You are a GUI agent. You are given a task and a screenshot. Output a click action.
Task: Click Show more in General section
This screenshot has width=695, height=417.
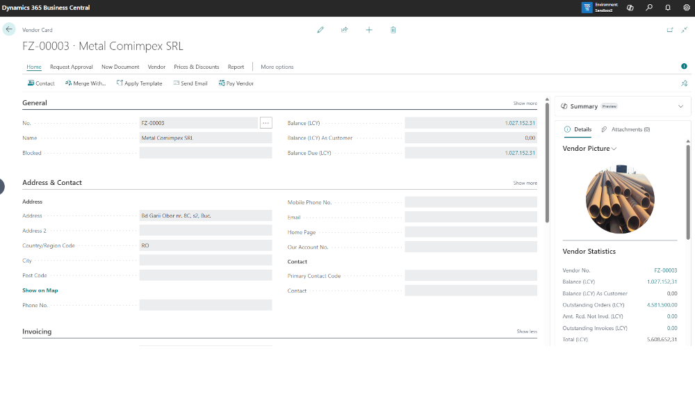(x=525, y=104)
